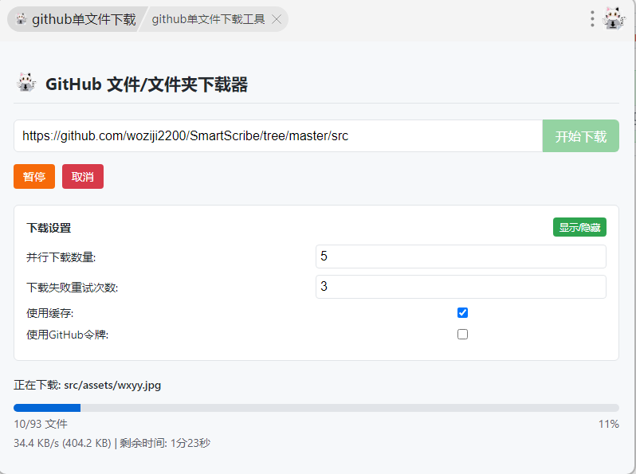Click the 并行下载数量 input box

pyautogui.click(x=461, y=257)
